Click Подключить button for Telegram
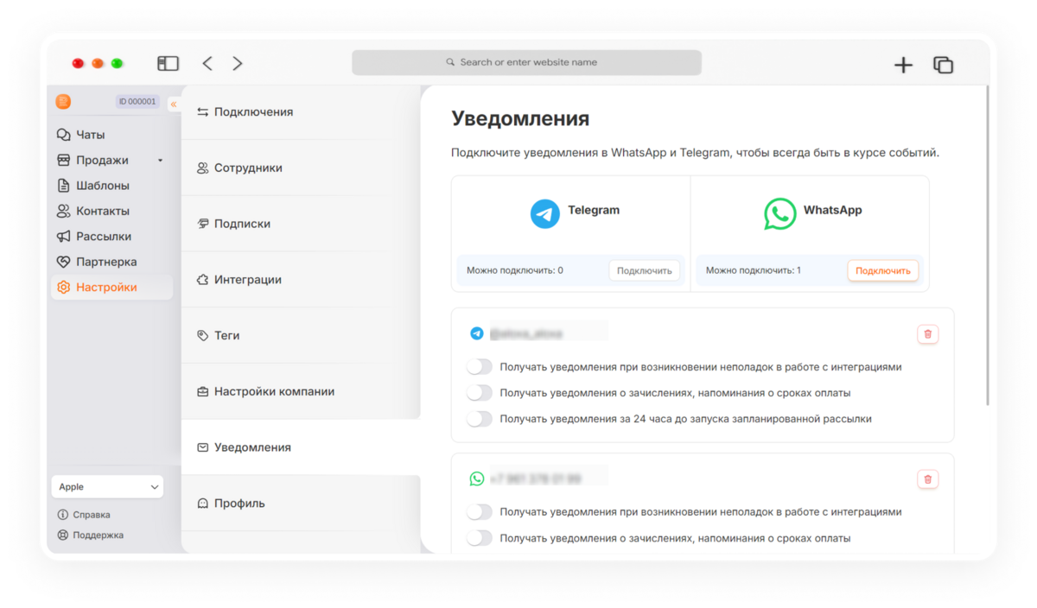1037x608 pixels. 645,270
